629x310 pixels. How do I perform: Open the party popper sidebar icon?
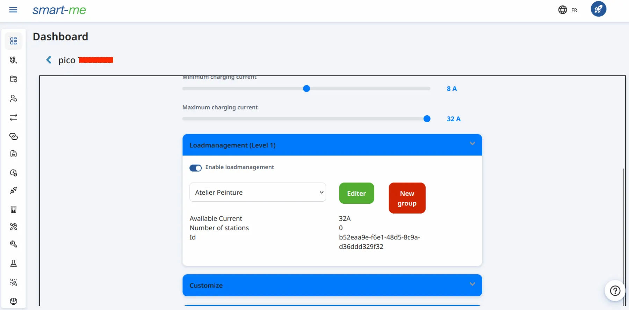[x=14, y=282]
